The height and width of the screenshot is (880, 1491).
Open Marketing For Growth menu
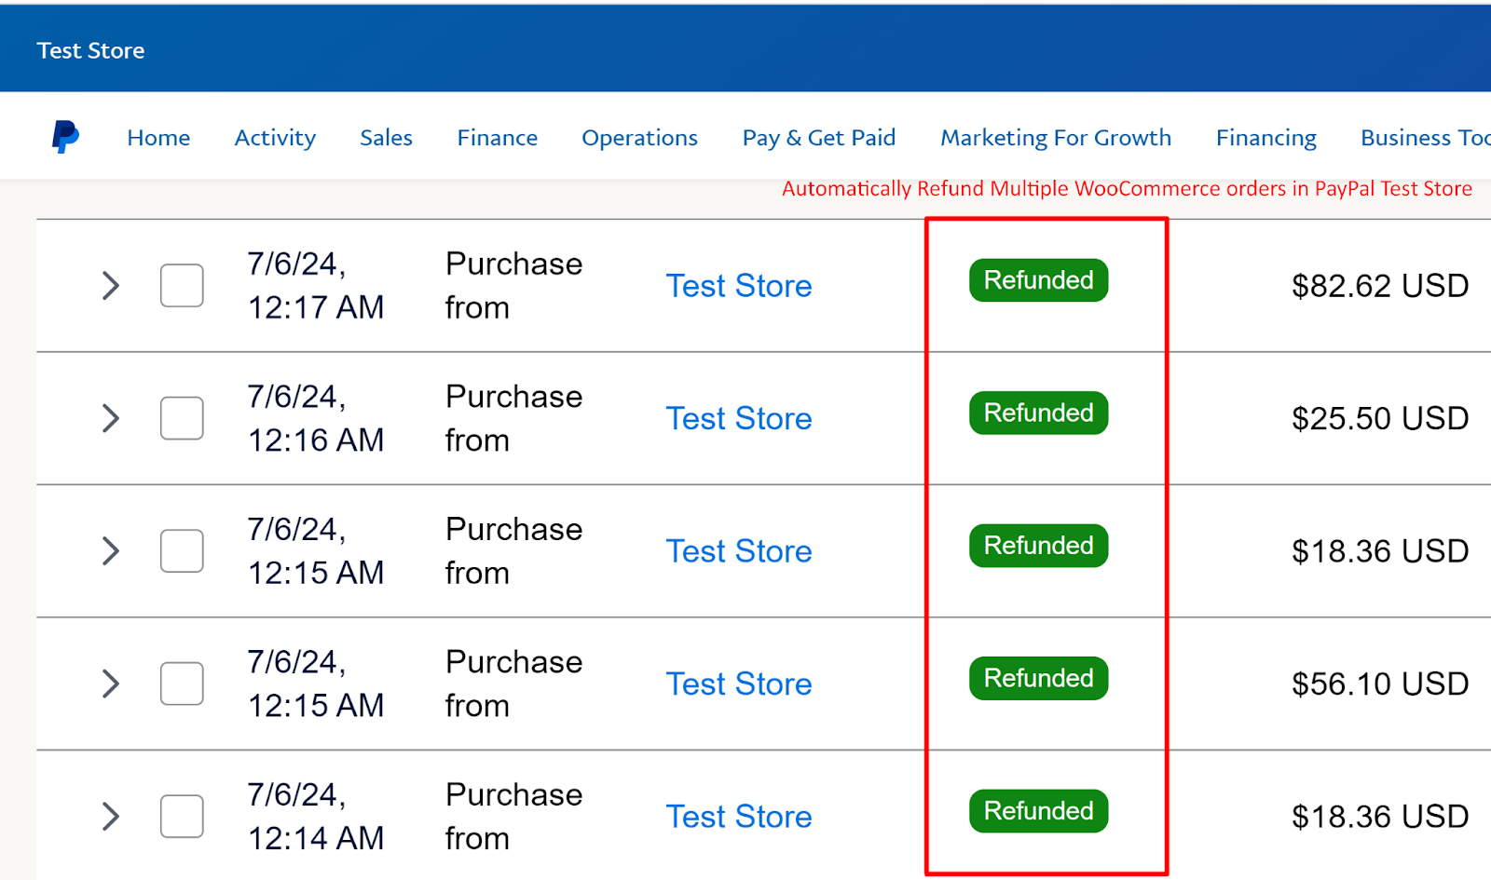pyautogui.click(x=1056, y=138)
